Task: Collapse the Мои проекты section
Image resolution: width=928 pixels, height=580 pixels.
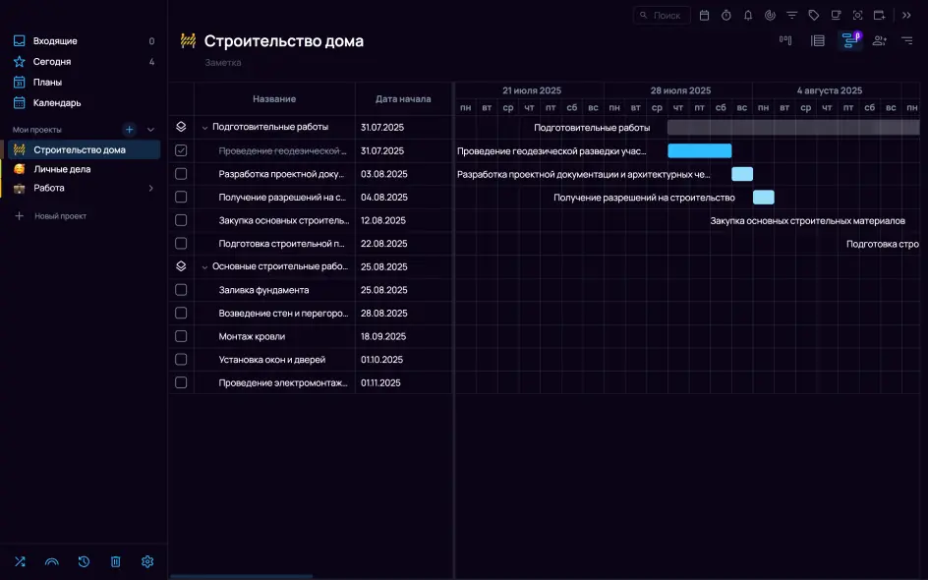Action: 150,129
